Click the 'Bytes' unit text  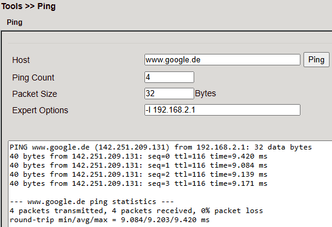pyautogui.click(x=205, y=93)
